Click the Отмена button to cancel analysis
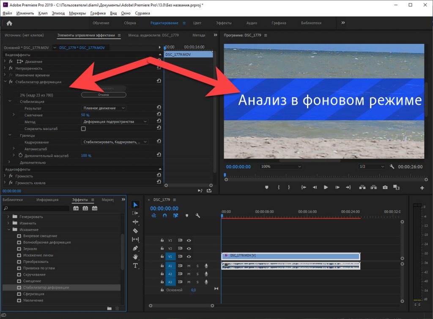The height and width of the screenshot is (319, 433). click(x=104, y=95)
